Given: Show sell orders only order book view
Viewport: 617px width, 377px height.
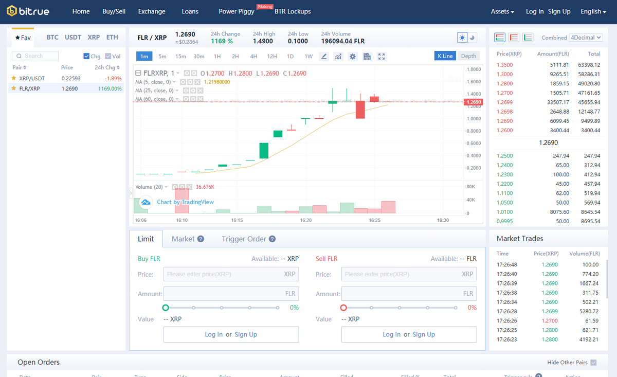Looking at the screenshot, I should pos(514,38).
